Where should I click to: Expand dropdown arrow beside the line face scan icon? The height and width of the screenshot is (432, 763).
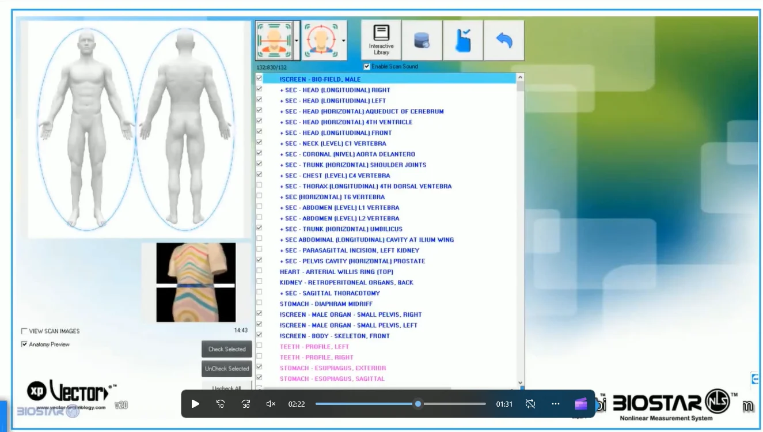(297, 40)
